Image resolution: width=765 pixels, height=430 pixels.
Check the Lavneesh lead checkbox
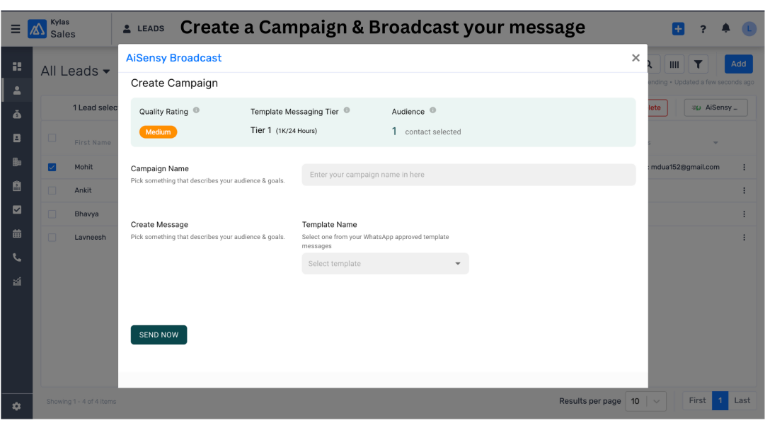coord(52,238)
